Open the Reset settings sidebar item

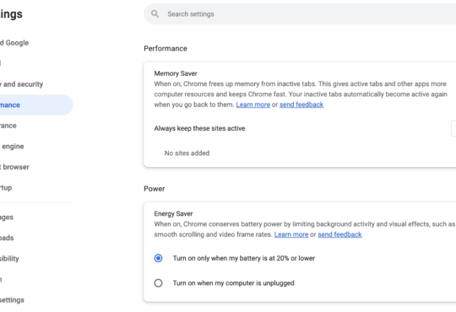click(12, 300)
